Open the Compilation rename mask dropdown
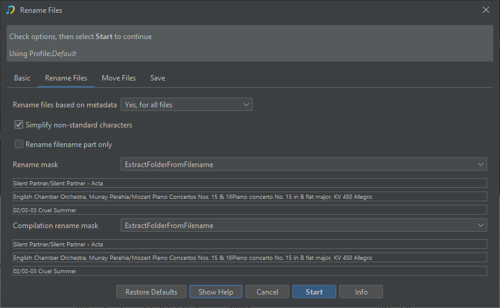Viewport: 500px width, 308px height. click(303, 226)
